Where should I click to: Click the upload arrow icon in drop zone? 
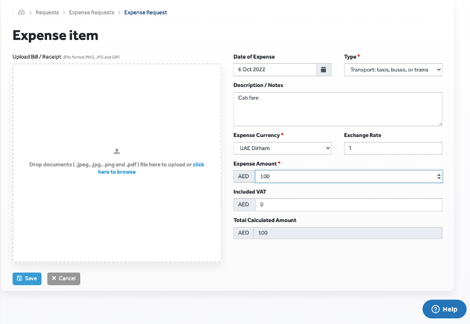117,151
